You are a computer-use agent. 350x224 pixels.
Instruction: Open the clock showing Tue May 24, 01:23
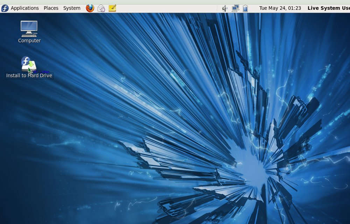click(x=280, y=8)
